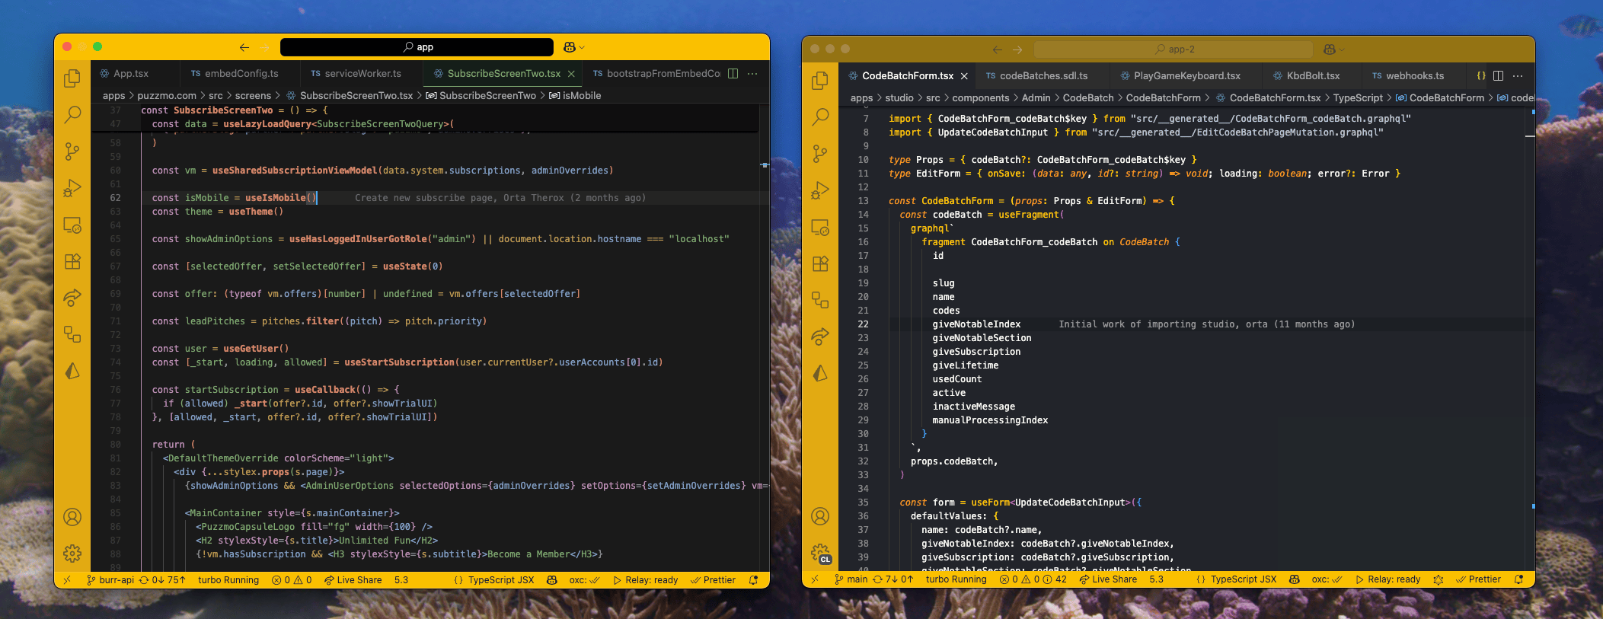This screenshot has width=1603, height=619.
Task: Toggle notifications bell in the app status bar
Action: click(753, 580)
